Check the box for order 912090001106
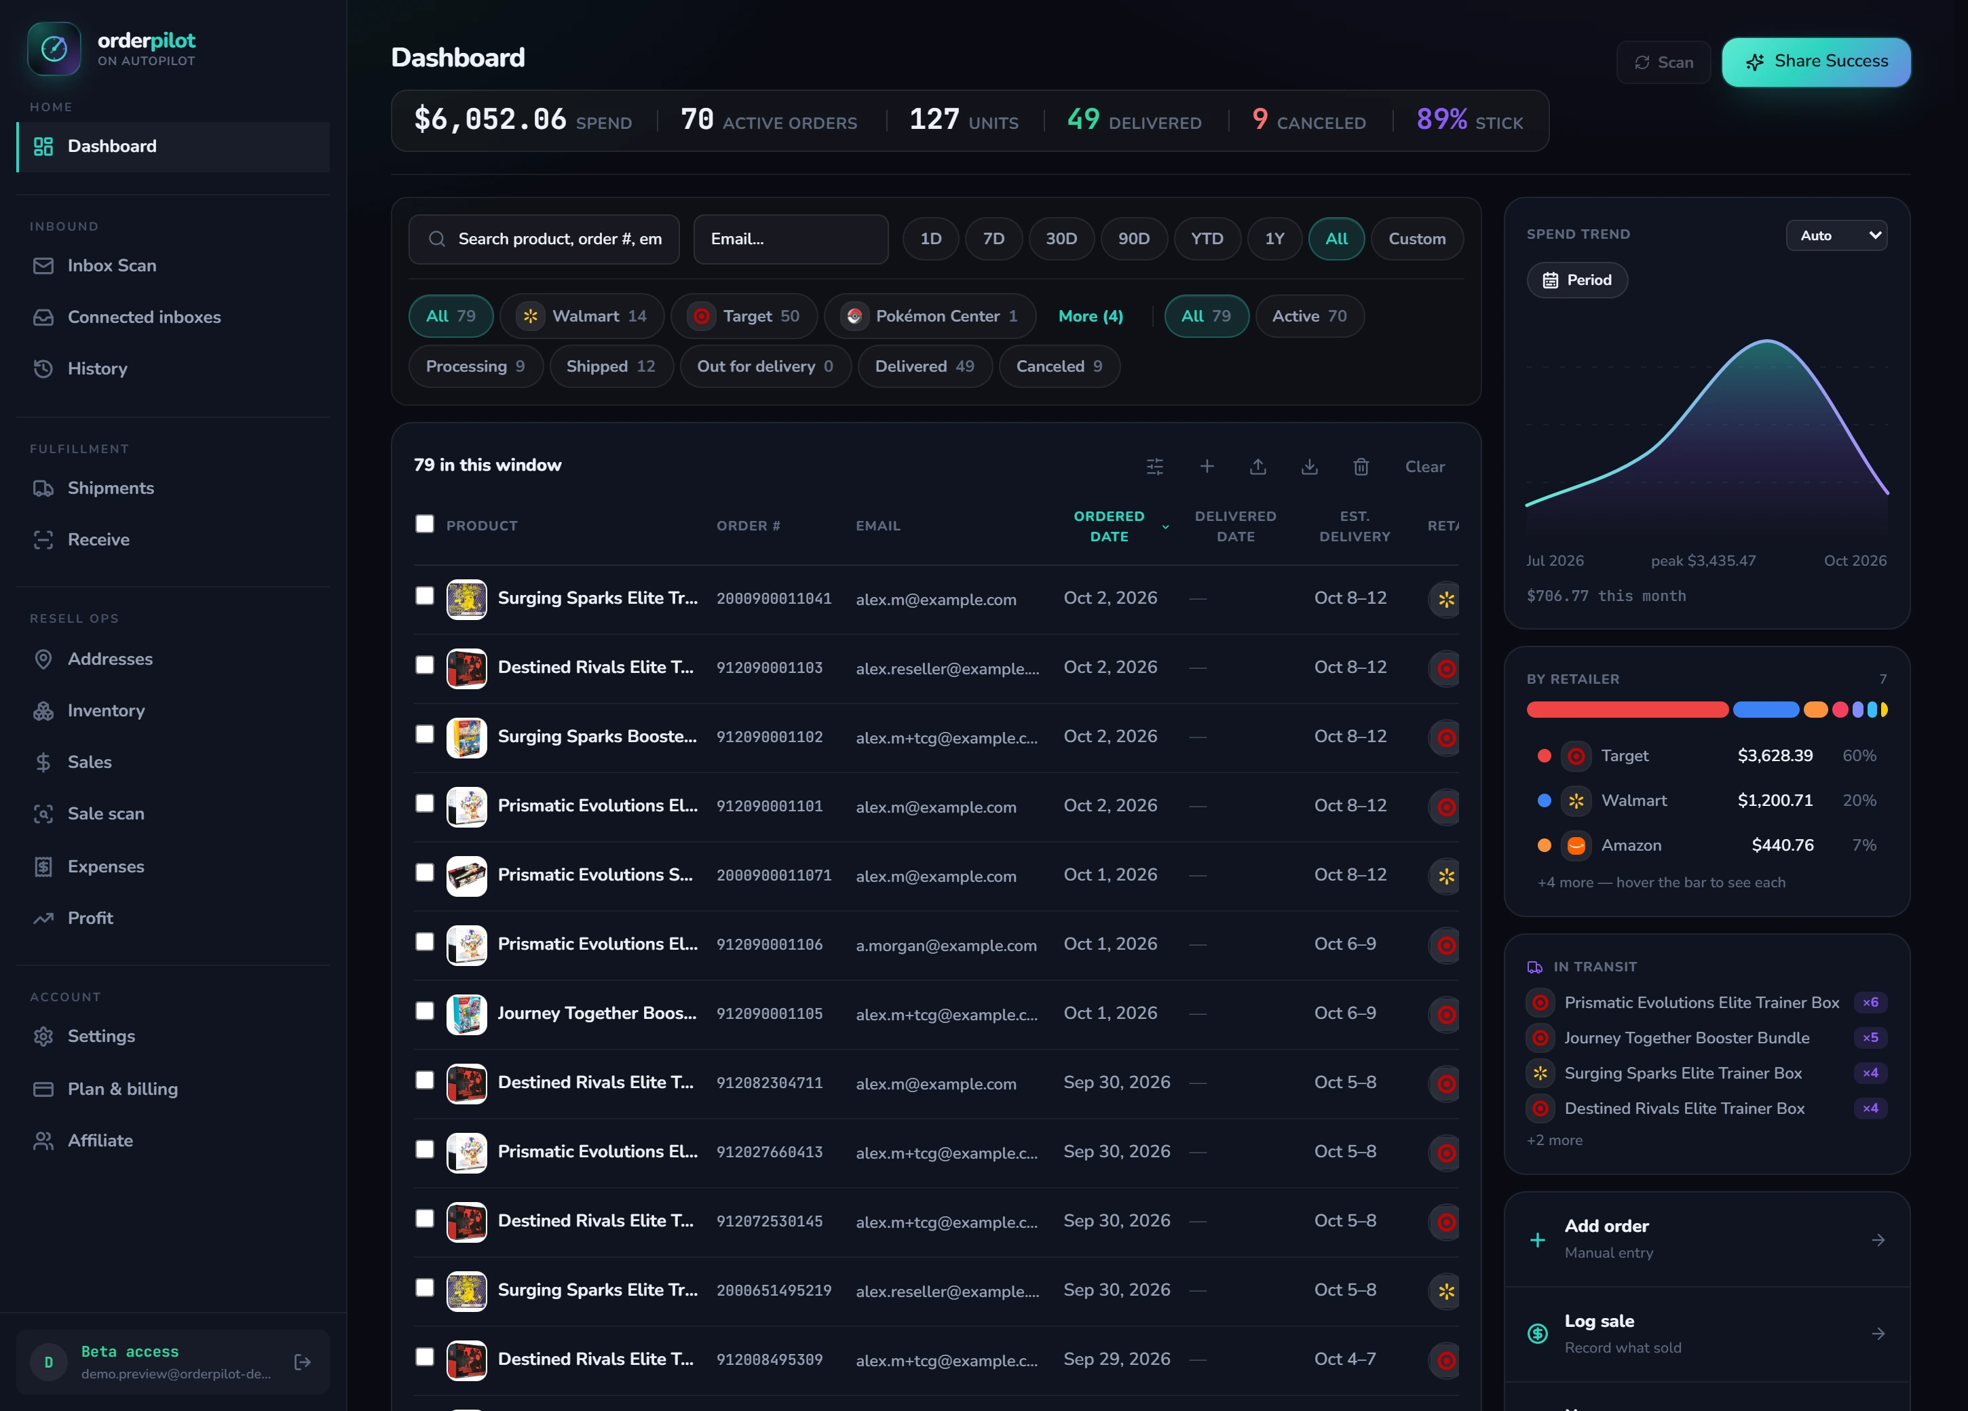Screen dimensions: 1968x1411 pyautogui.click(x=424, y=942)
